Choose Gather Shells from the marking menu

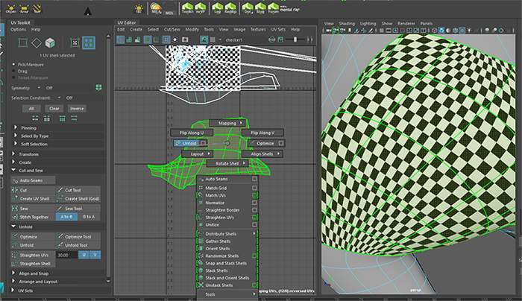click(219, 242)
